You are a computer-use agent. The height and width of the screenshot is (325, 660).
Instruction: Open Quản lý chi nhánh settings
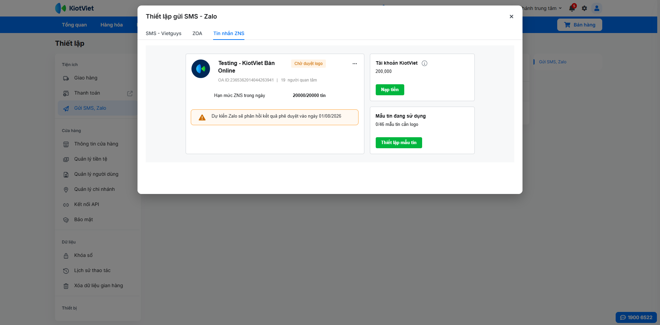[98, 189]
